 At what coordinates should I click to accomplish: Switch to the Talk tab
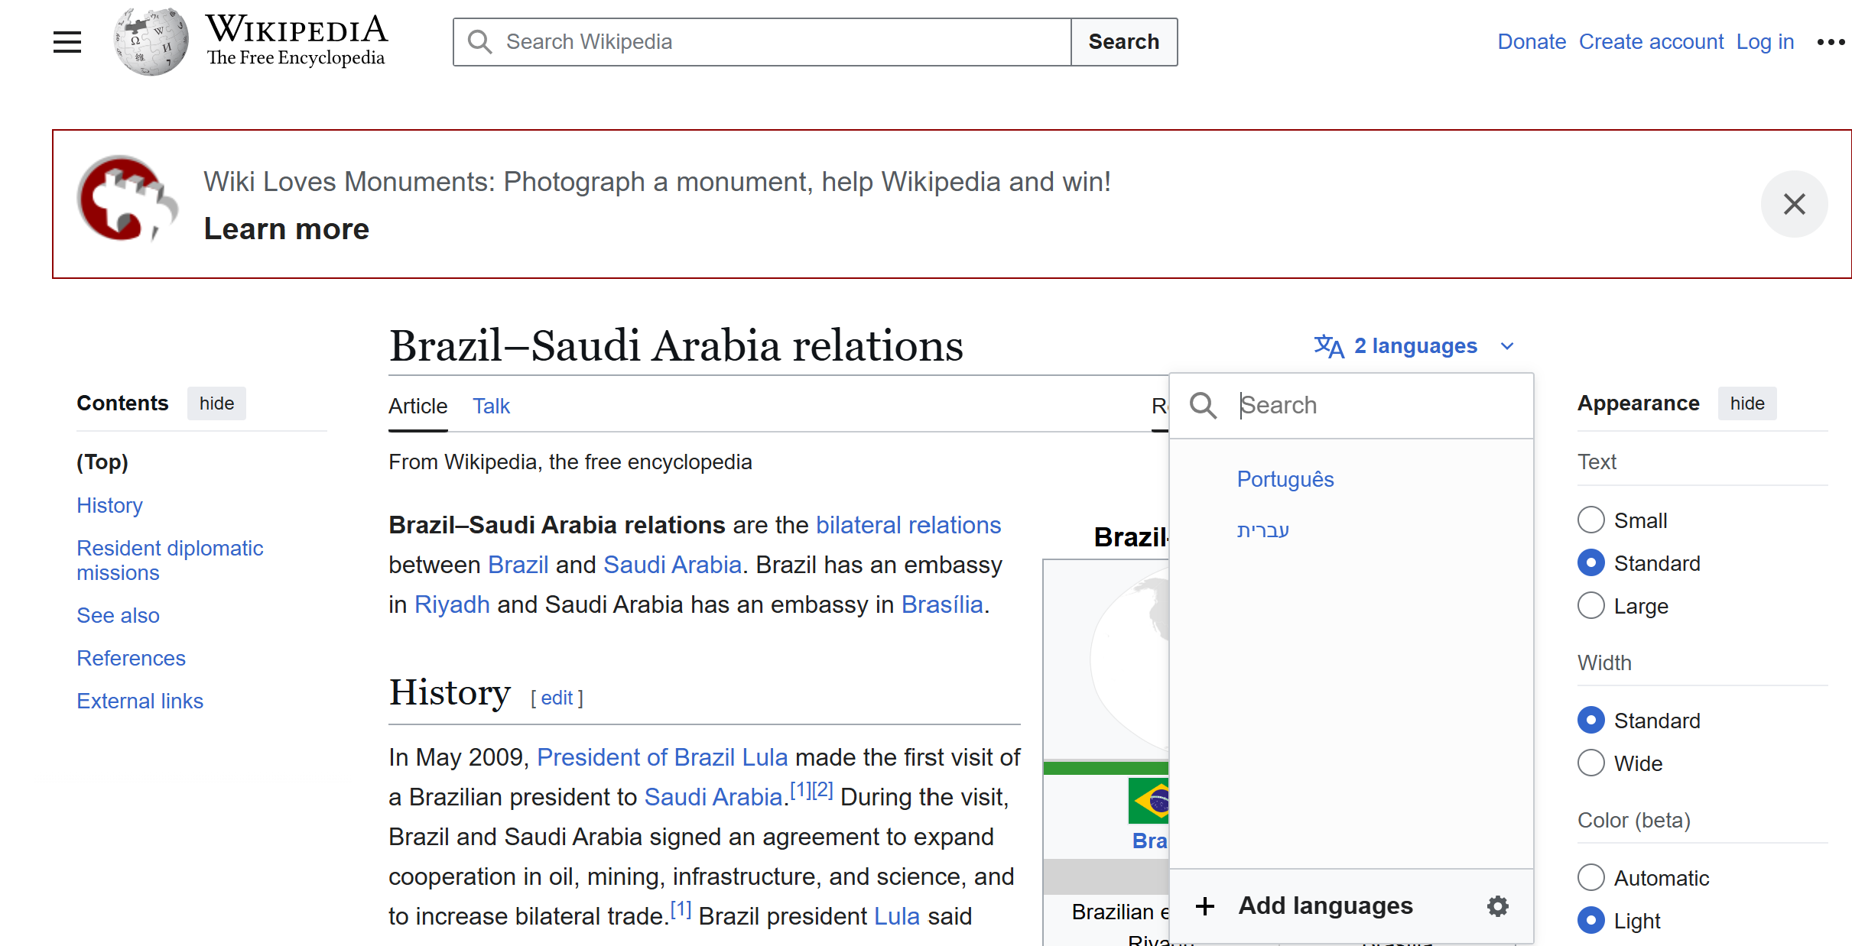click(491, 407)
